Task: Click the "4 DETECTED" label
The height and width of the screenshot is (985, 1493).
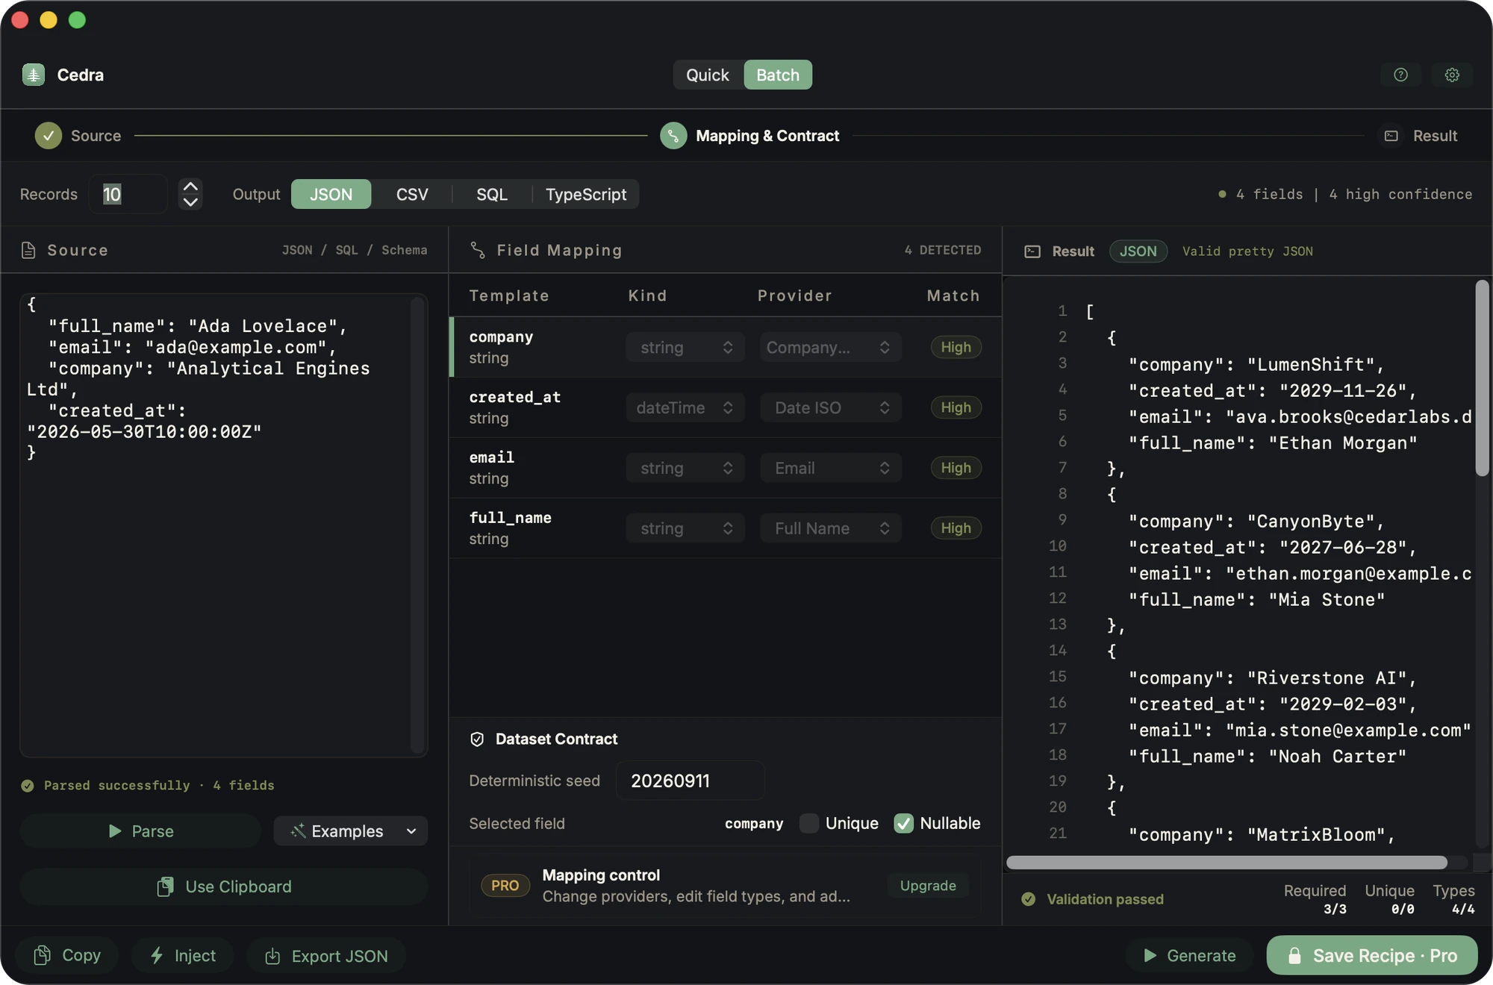Action: pyautogui.click(x=943, y=250)
